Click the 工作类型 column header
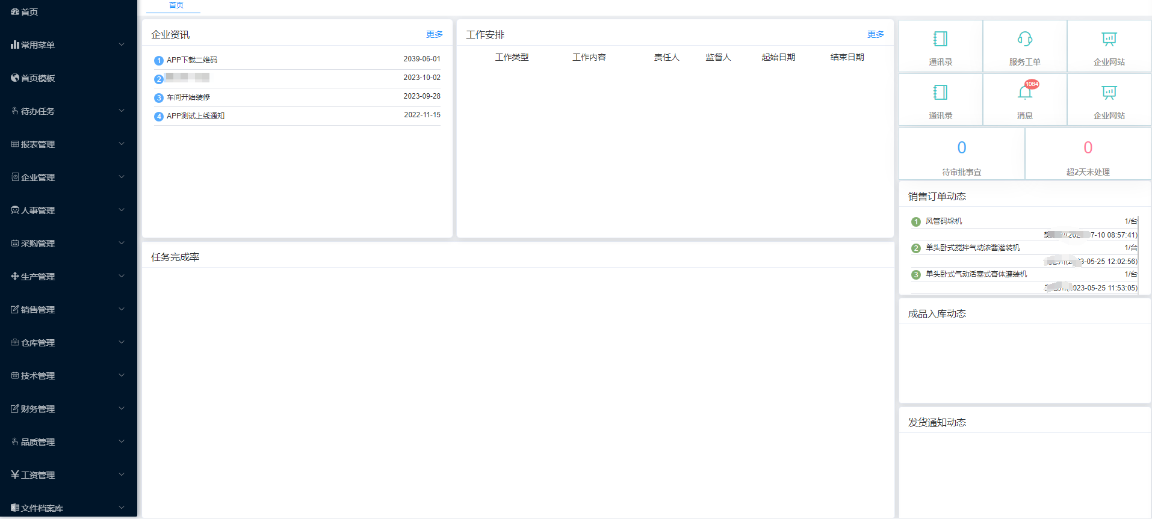 [x=512, y=57]
